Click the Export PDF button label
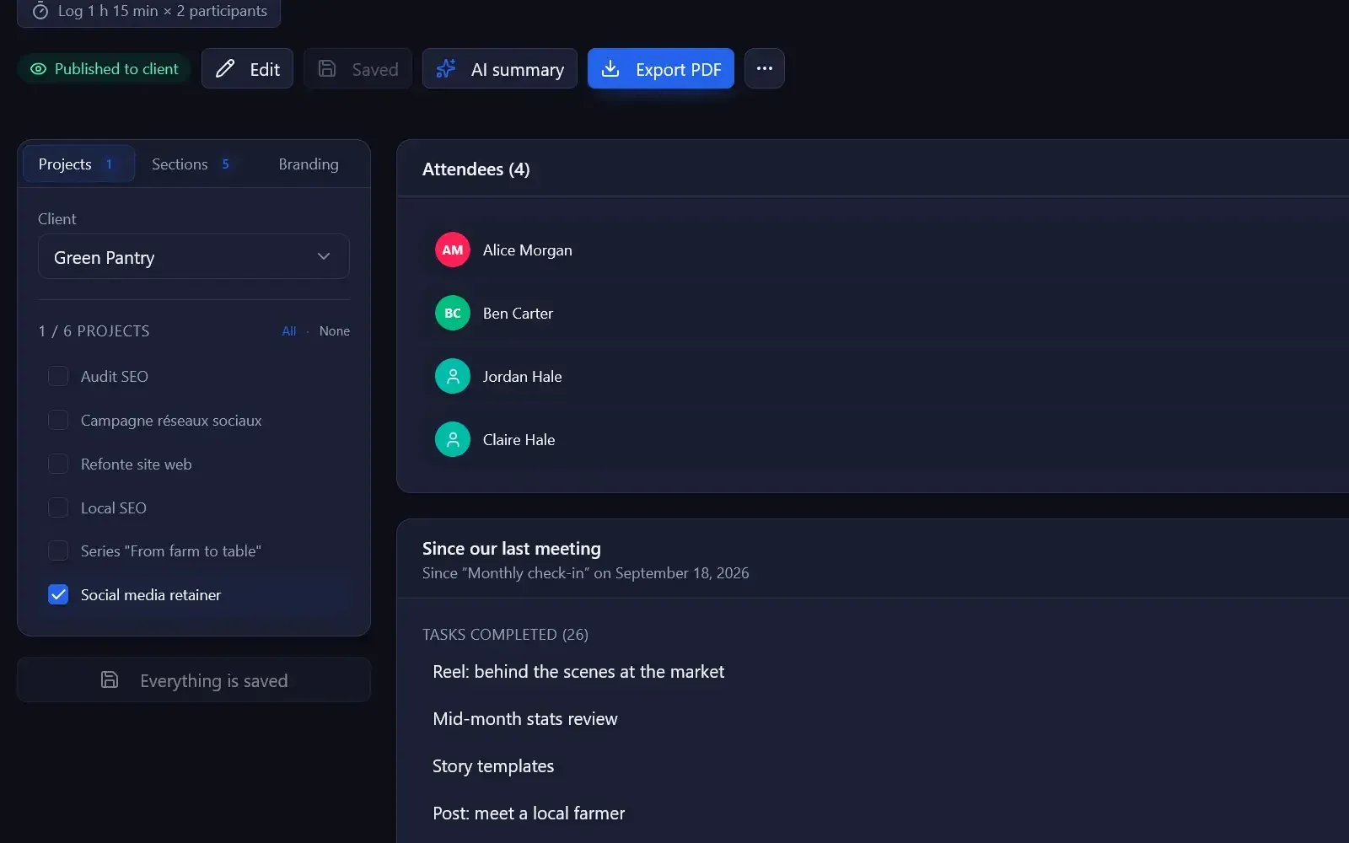The width and height of the screenshot is (1349, 843). [679, 70]
